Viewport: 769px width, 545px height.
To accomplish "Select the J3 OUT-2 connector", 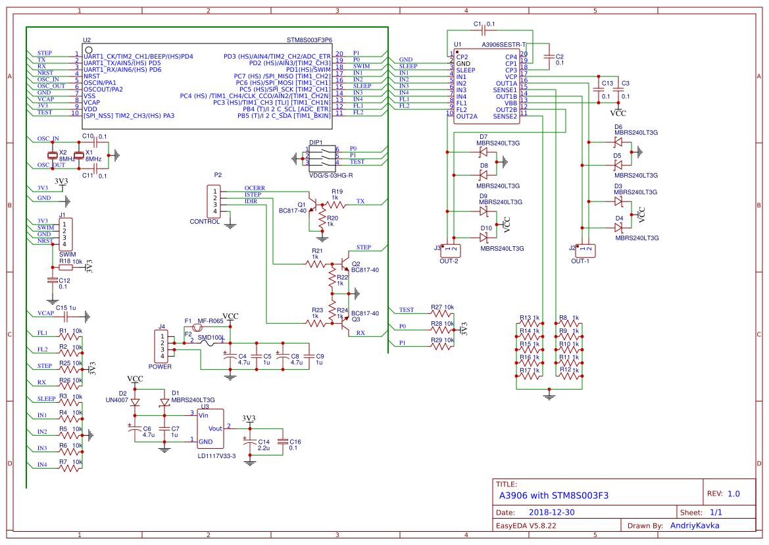I will (450, 251).
